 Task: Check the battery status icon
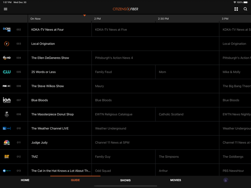click(x=246, y=2)
